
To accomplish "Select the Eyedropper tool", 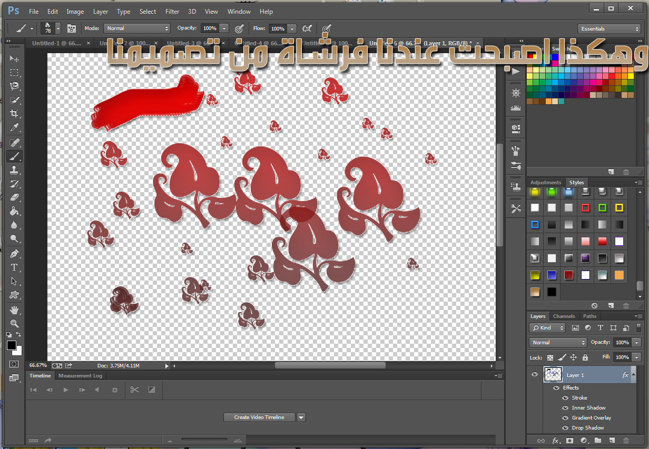I will pyautogui.click(x=14, y=128).
